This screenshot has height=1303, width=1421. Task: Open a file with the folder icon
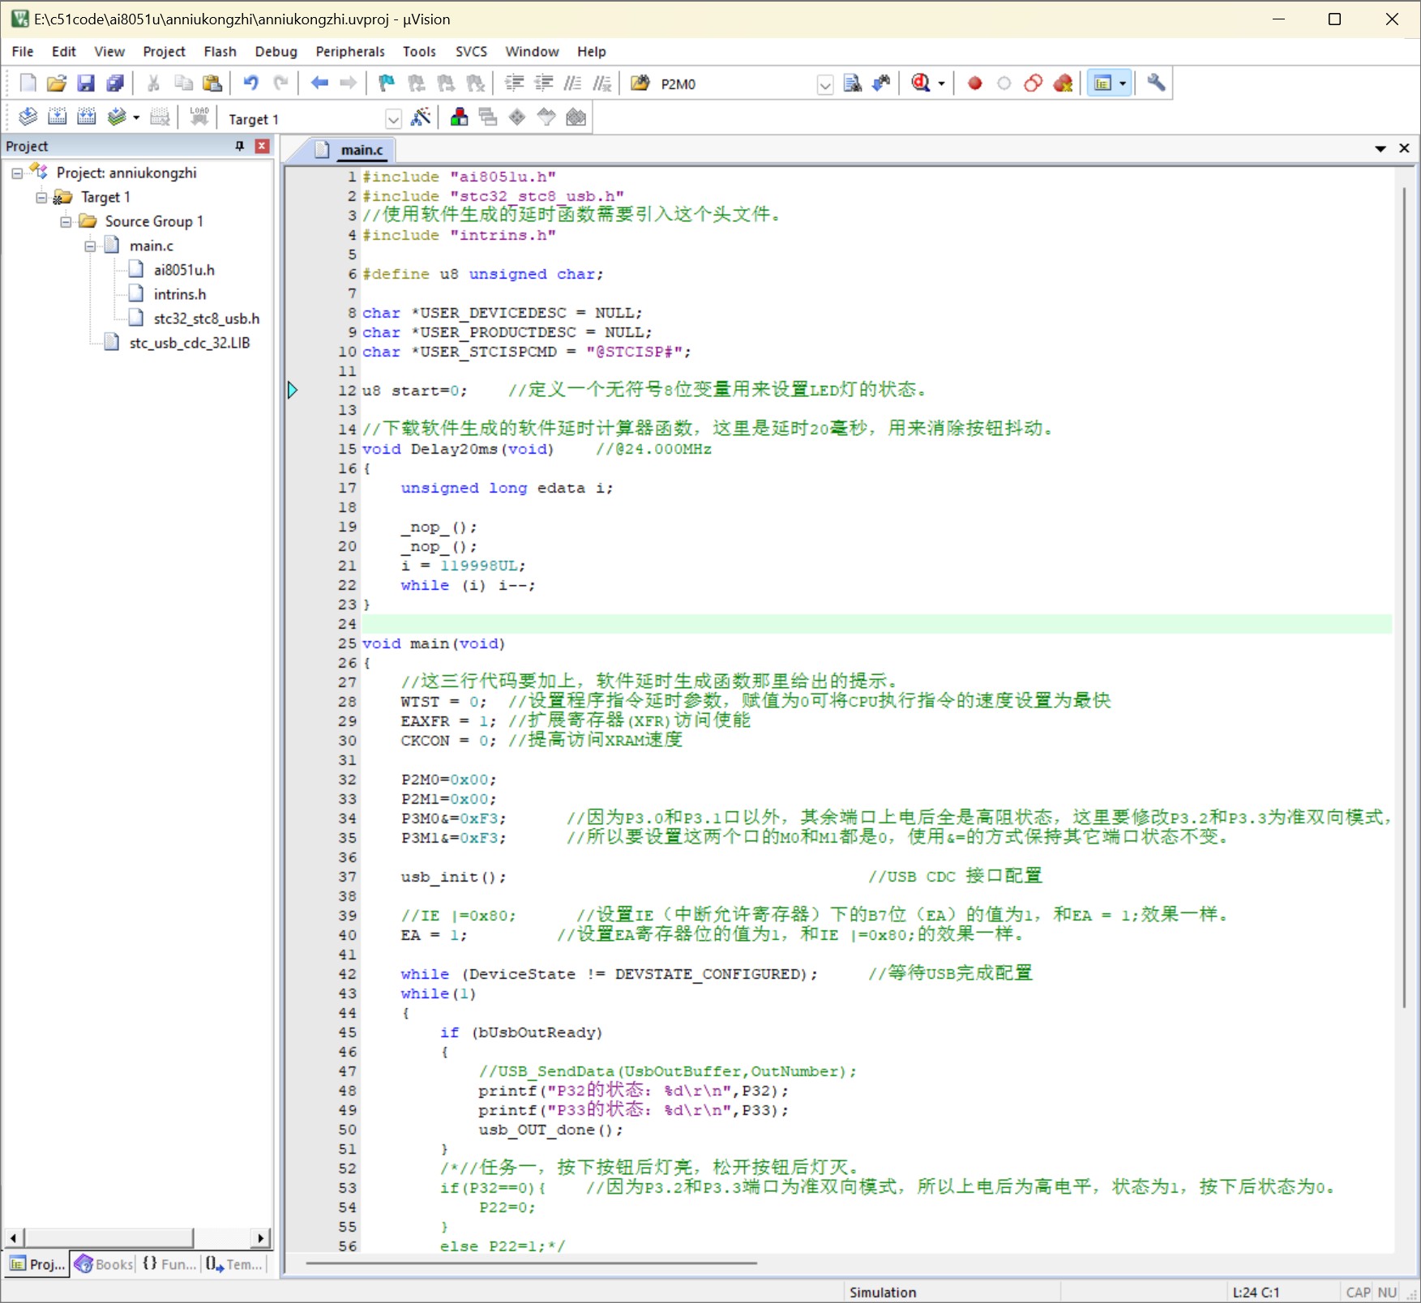tap(57, 83)
